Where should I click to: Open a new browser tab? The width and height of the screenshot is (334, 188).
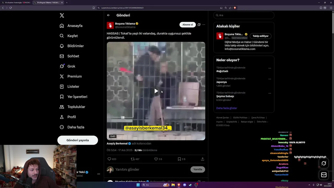(x=67, y=3)
